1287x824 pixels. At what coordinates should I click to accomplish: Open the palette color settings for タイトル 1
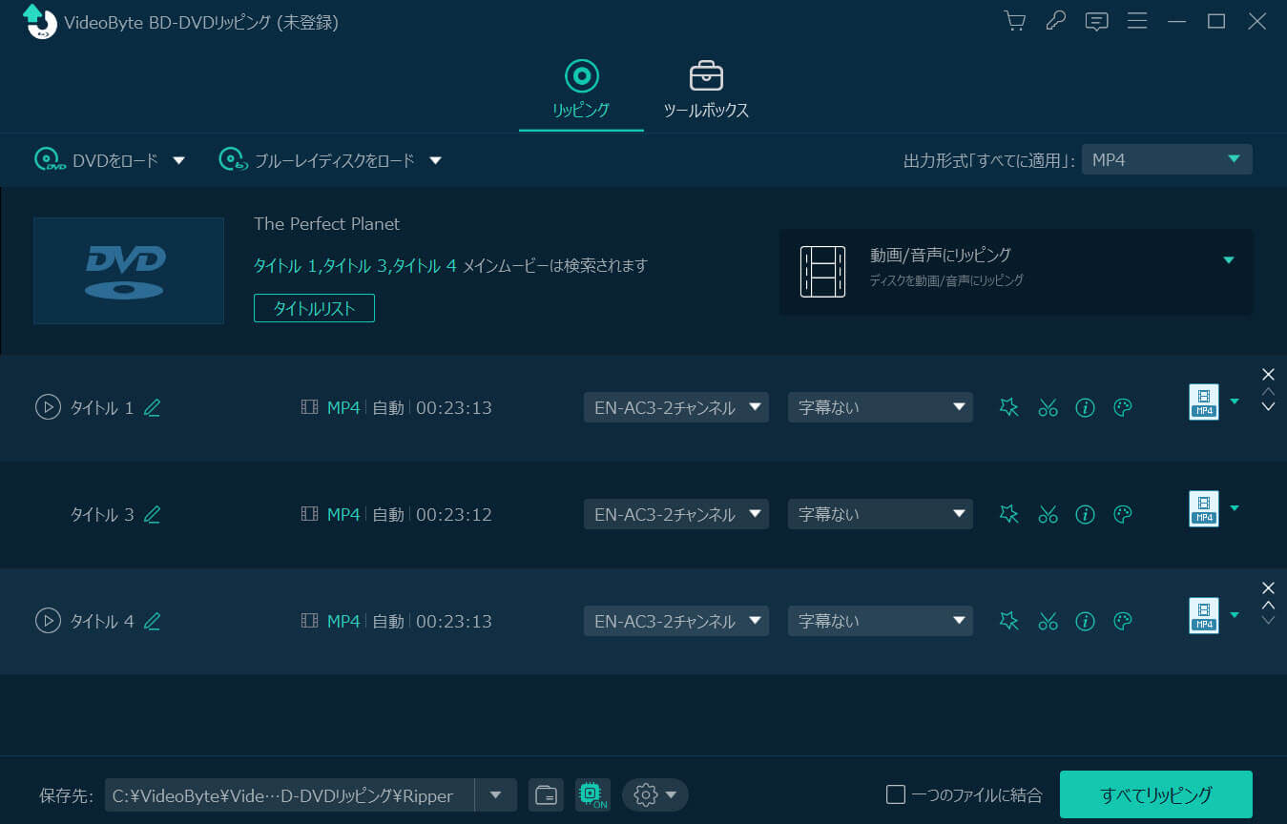click(1122, 407)
